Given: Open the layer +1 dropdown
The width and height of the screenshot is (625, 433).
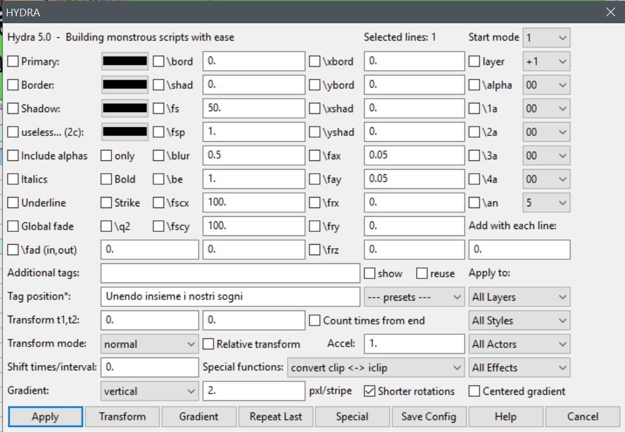Looking at the screenshot, I should (x=546, y=62).
